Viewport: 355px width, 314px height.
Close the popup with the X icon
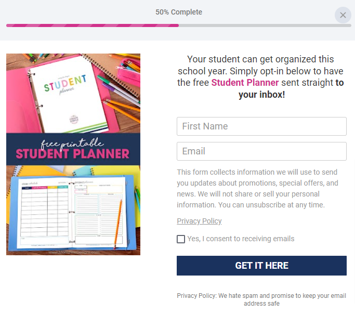(x=343, y=15)
